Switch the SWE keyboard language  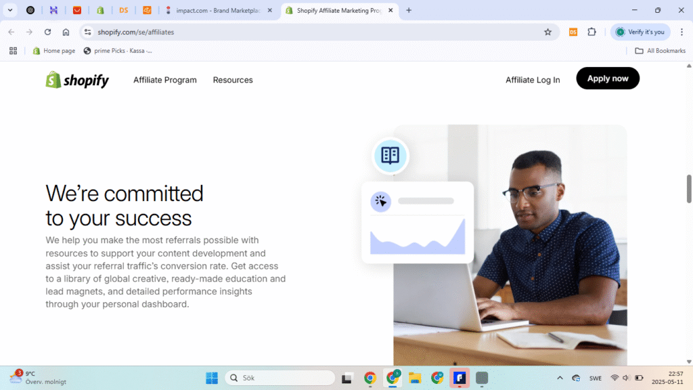click(x=596, y=378)
